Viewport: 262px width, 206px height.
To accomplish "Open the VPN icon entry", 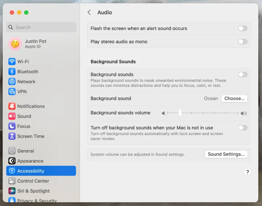I will click(x=12, y=92).
